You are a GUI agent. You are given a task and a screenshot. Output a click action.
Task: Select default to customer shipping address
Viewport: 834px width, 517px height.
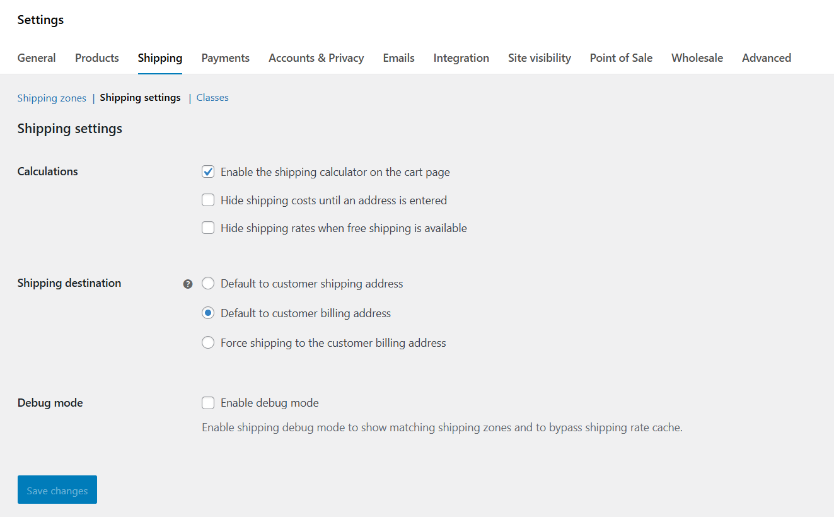point(208,283)
